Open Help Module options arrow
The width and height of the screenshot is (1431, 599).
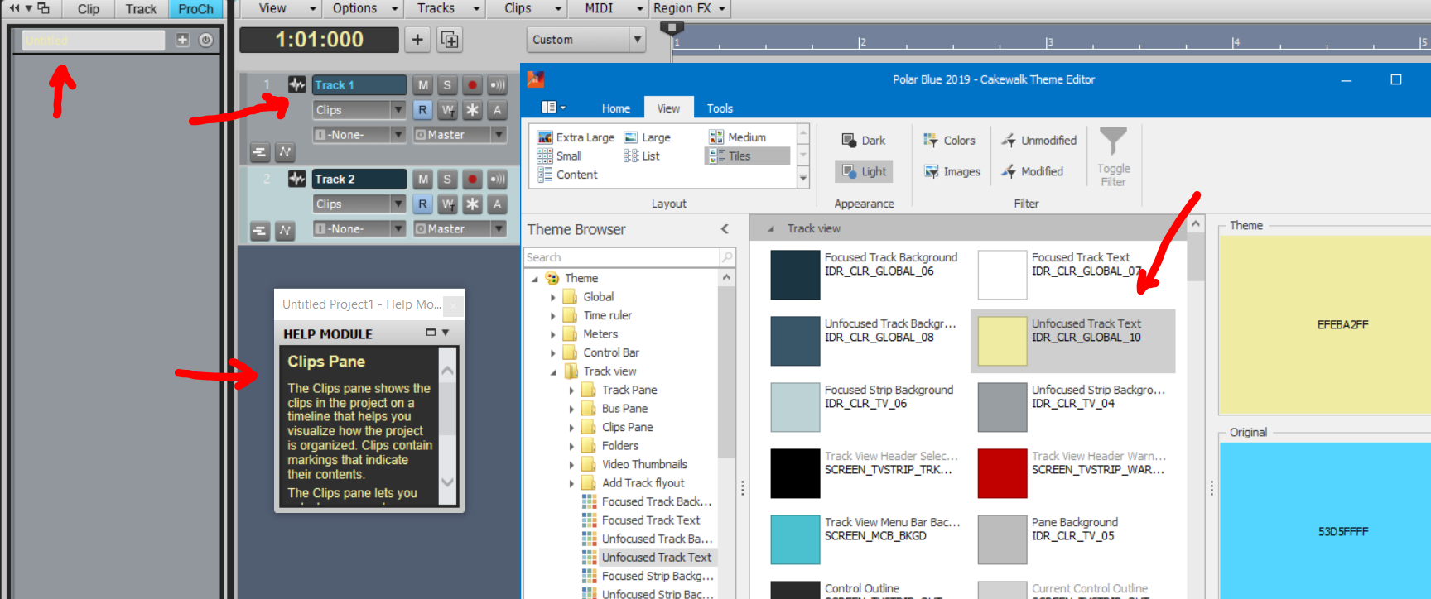point(446,333)
